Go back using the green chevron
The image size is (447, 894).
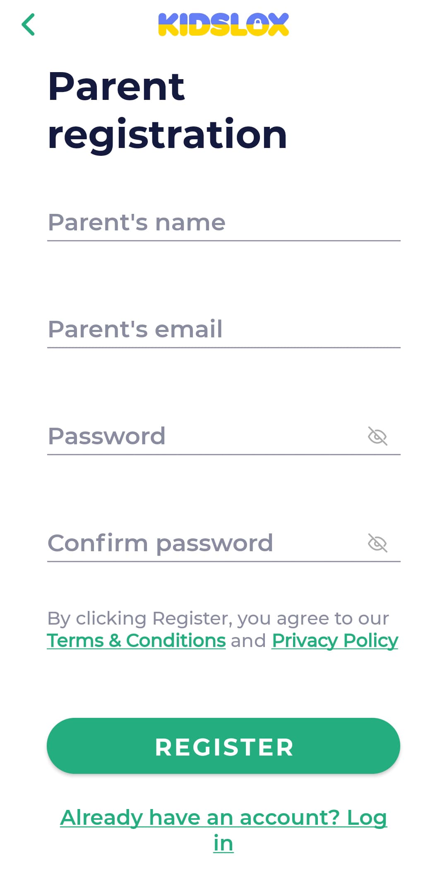click(29, 25)
